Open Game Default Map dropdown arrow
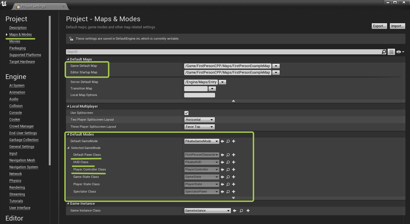Viewport: 410px width, 224px height. click(x=276, y=66)
